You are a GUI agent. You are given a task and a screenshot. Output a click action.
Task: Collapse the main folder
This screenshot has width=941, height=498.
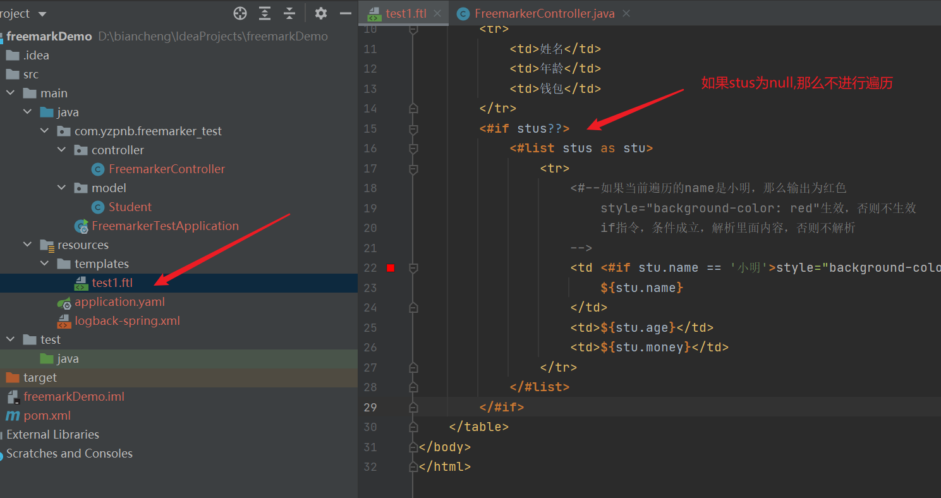point(10,93)
